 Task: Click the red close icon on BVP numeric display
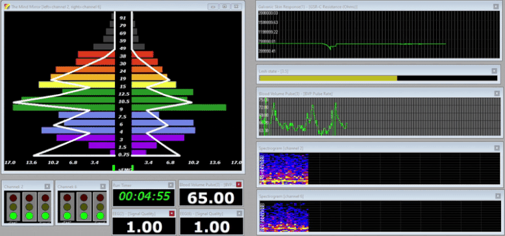[239, 184]
